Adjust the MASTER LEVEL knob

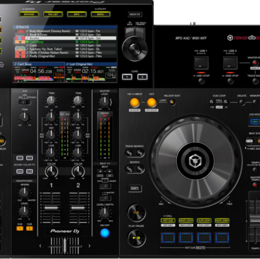pos(105,102)
